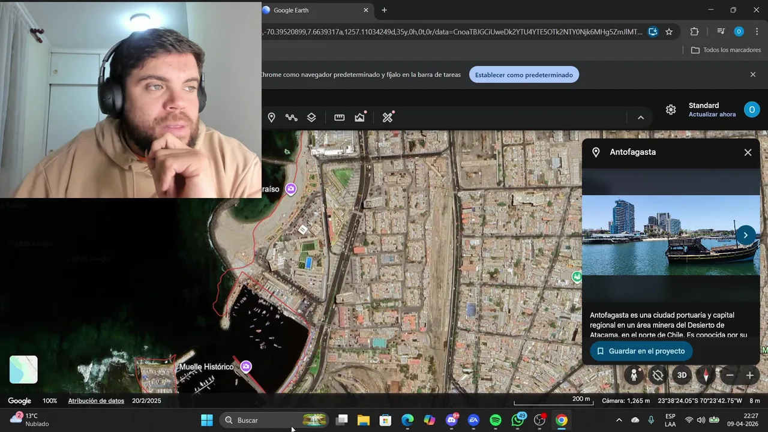The image size is (768, 432).
Task: Open the map layers tool
Action: (311, 118)
